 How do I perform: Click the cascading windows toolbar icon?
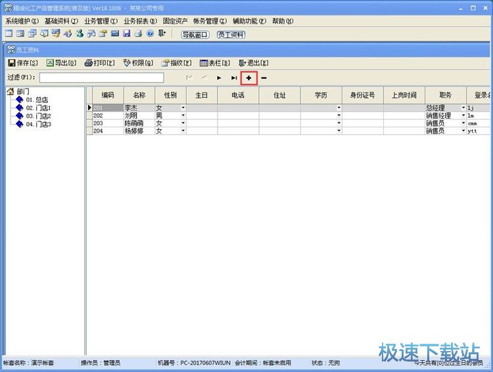[x=32, y=33]
